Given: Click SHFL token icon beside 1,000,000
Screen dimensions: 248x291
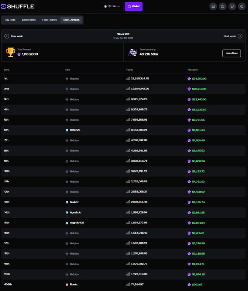Looking at the screenshot, I should [19, 54].
